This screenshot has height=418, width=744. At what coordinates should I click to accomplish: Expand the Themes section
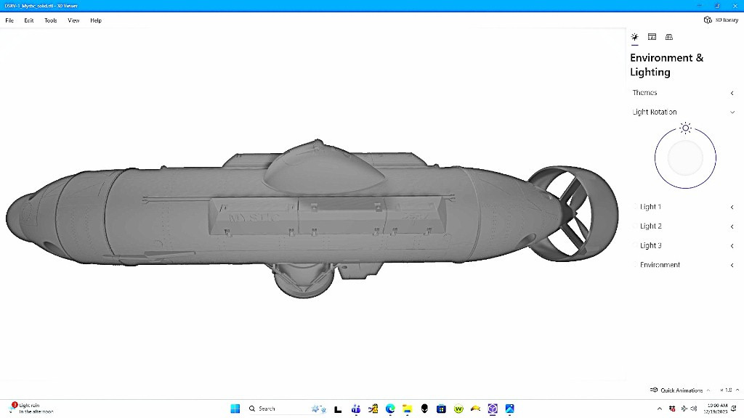732,93
